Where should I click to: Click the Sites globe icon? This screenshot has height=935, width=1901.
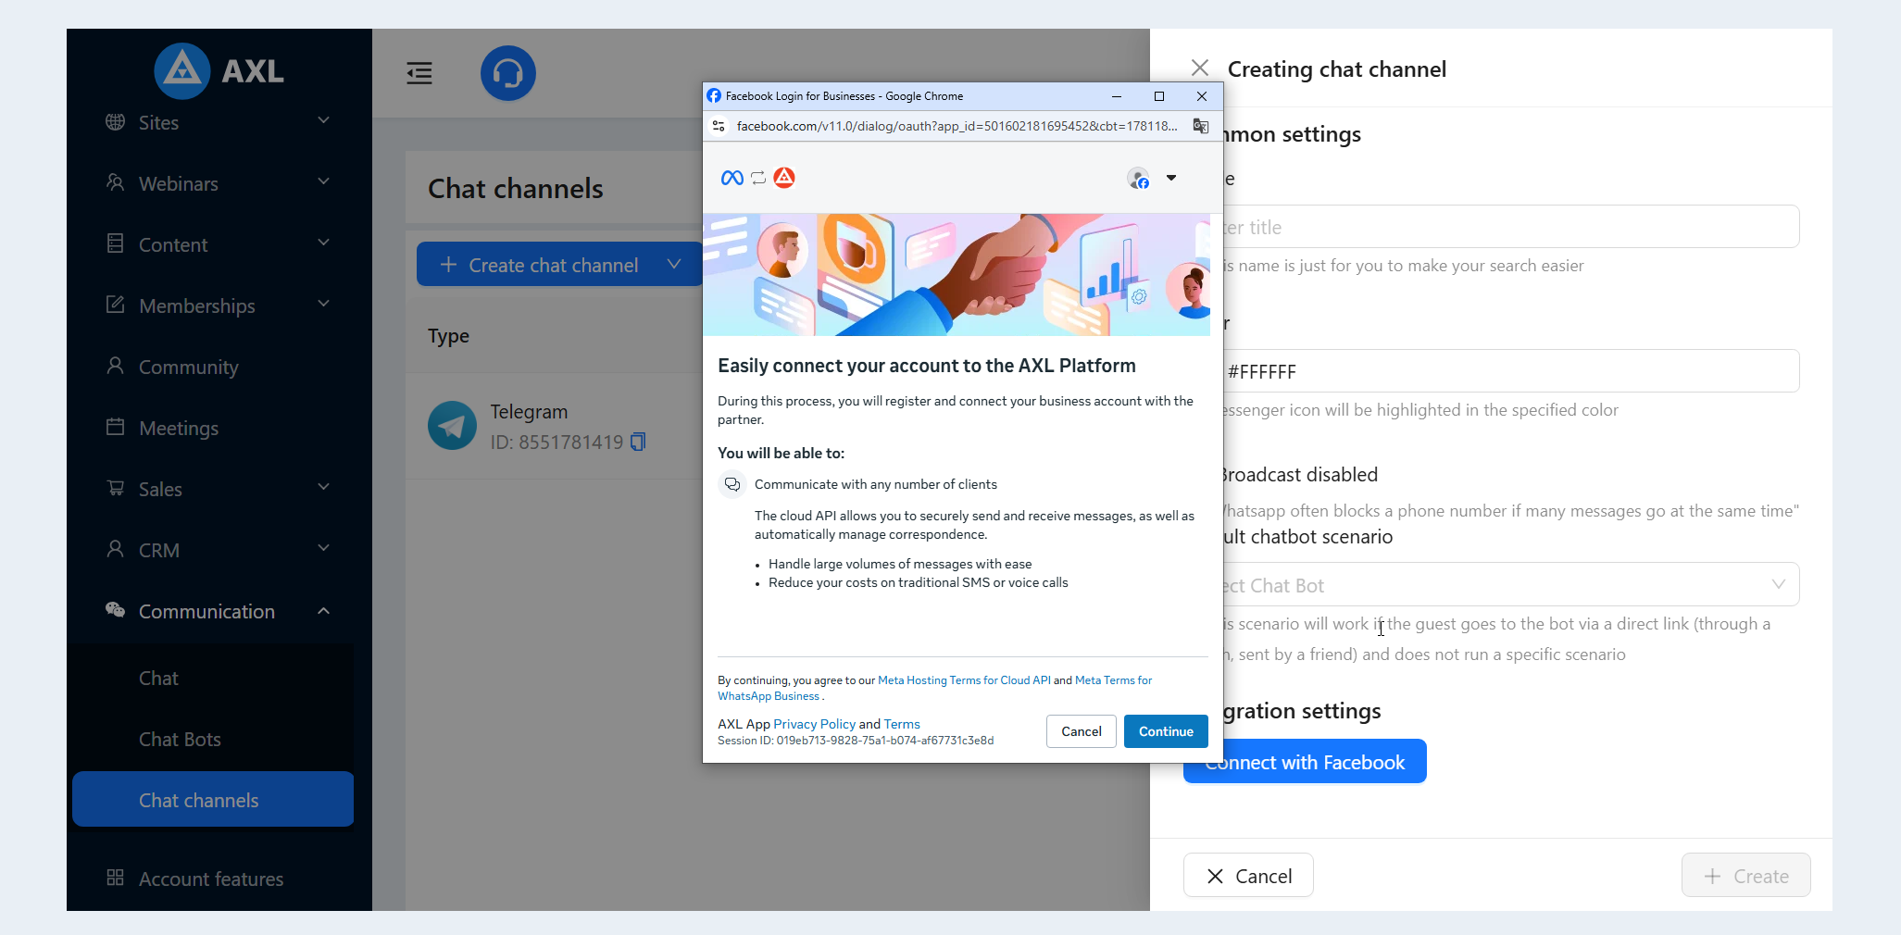tap(116, 122)
